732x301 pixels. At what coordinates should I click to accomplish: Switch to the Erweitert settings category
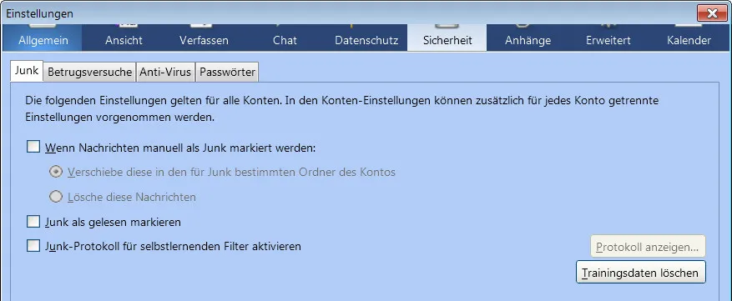click(608, 38)
